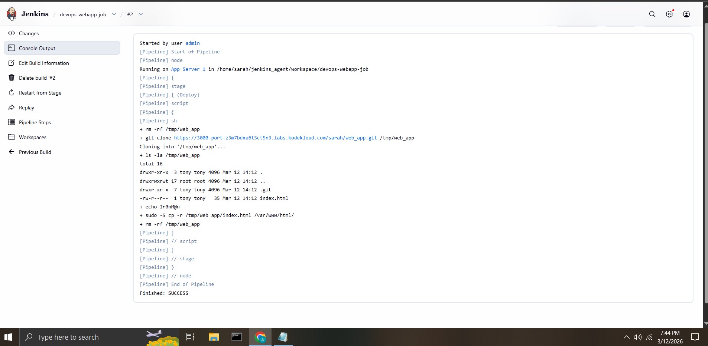Click the Previous Build back arrow icon
This screenshot has height=346, width=708.
12,152
